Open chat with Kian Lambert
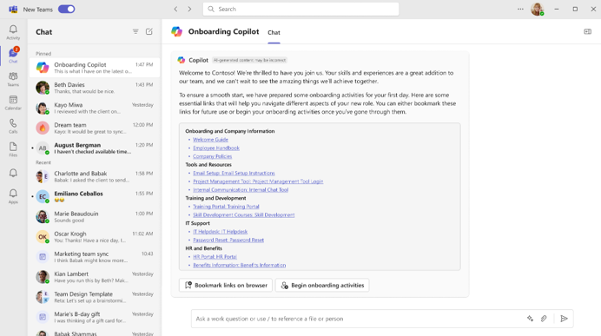 95,277
